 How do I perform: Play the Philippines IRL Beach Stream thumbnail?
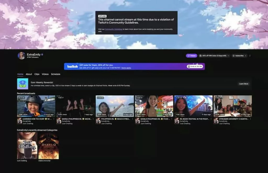tap(115, 106)
